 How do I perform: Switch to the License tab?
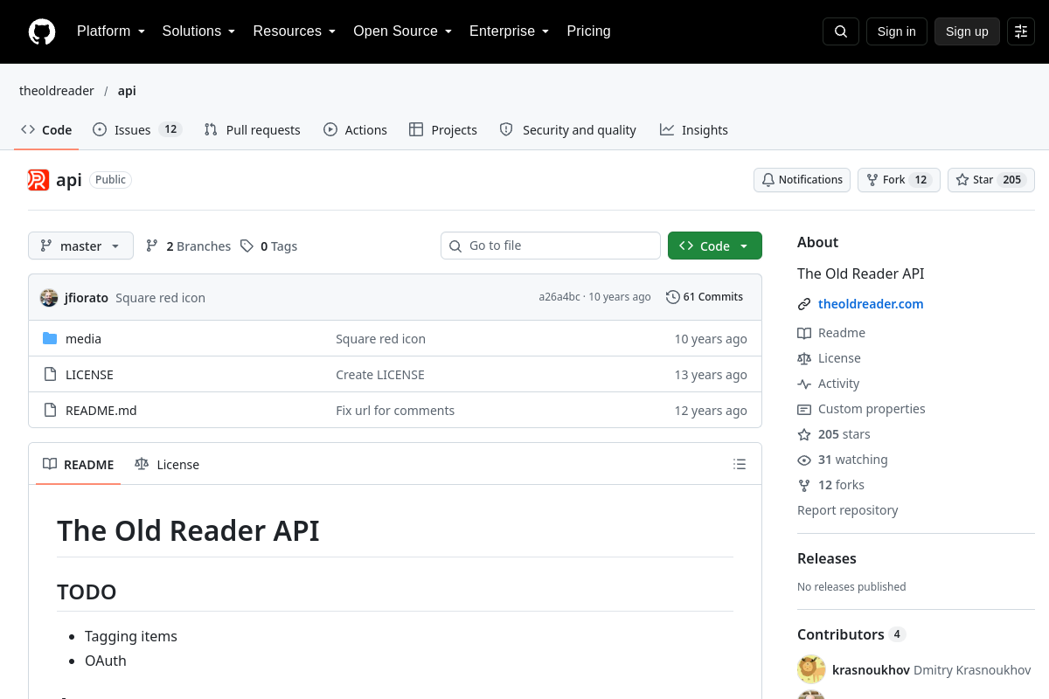pos(167,464)
